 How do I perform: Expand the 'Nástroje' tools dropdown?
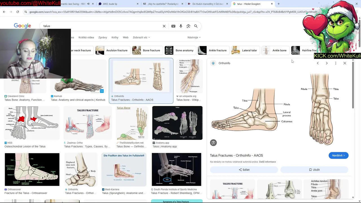click(x=194, y=37)
